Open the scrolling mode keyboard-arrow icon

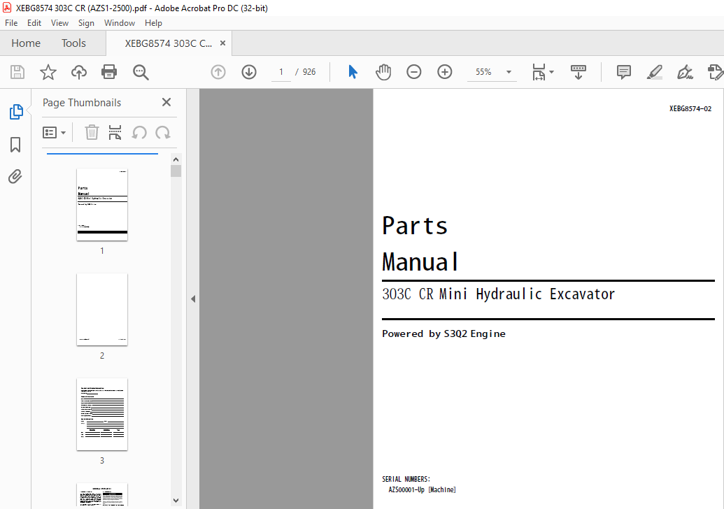pos(578,72)
